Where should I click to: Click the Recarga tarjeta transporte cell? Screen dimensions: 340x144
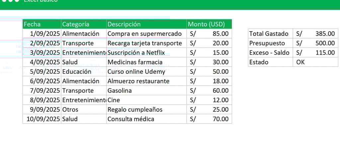[146, 43]
